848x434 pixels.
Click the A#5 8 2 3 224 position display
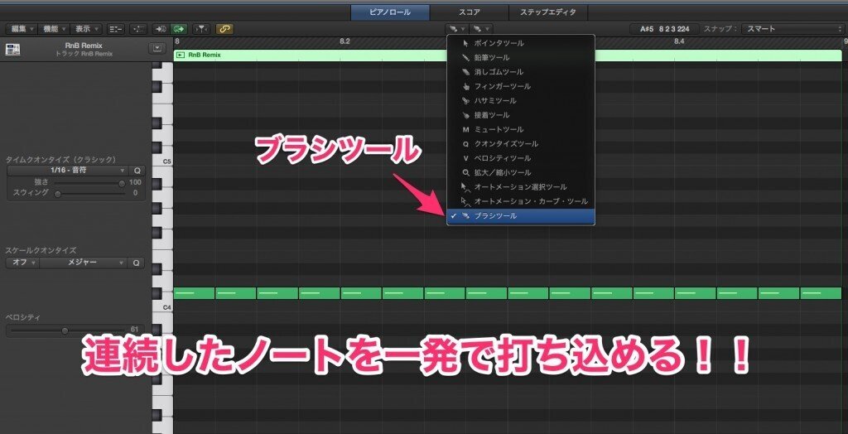[x=665, y=29]
